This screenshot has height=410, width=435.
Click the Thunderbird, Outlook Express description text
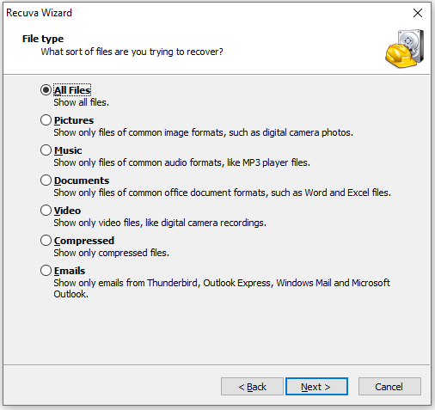click(x=222, y=289)
